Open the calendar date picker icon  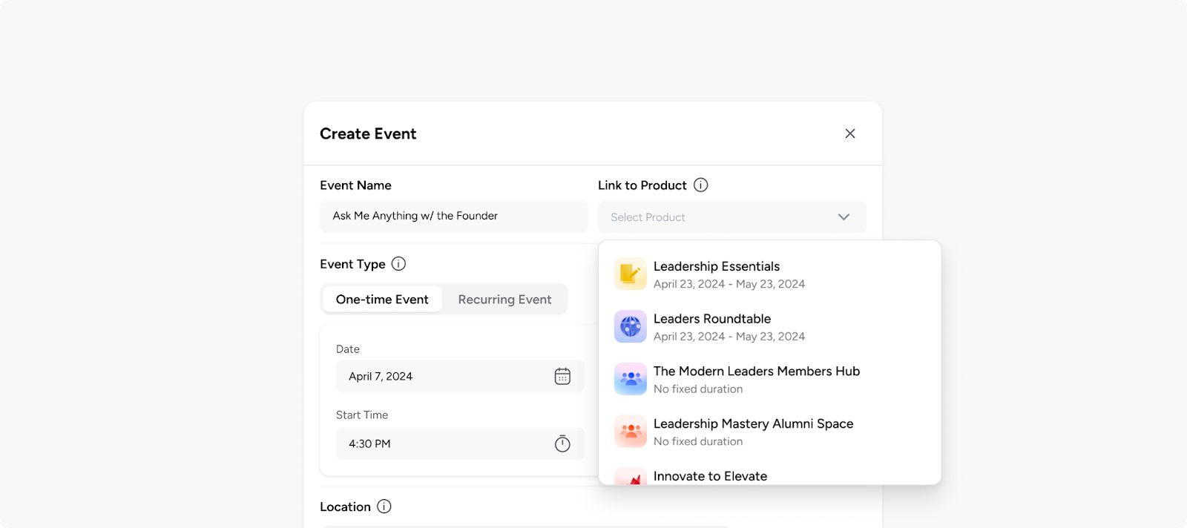(x=562, y=377)
